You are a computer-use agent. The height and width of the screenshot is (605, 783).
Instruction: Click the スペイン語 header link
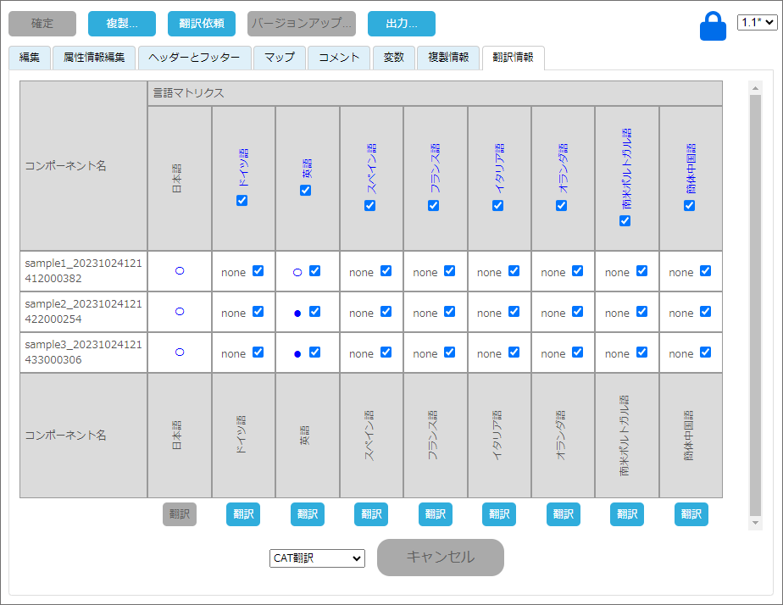point(370,169)
